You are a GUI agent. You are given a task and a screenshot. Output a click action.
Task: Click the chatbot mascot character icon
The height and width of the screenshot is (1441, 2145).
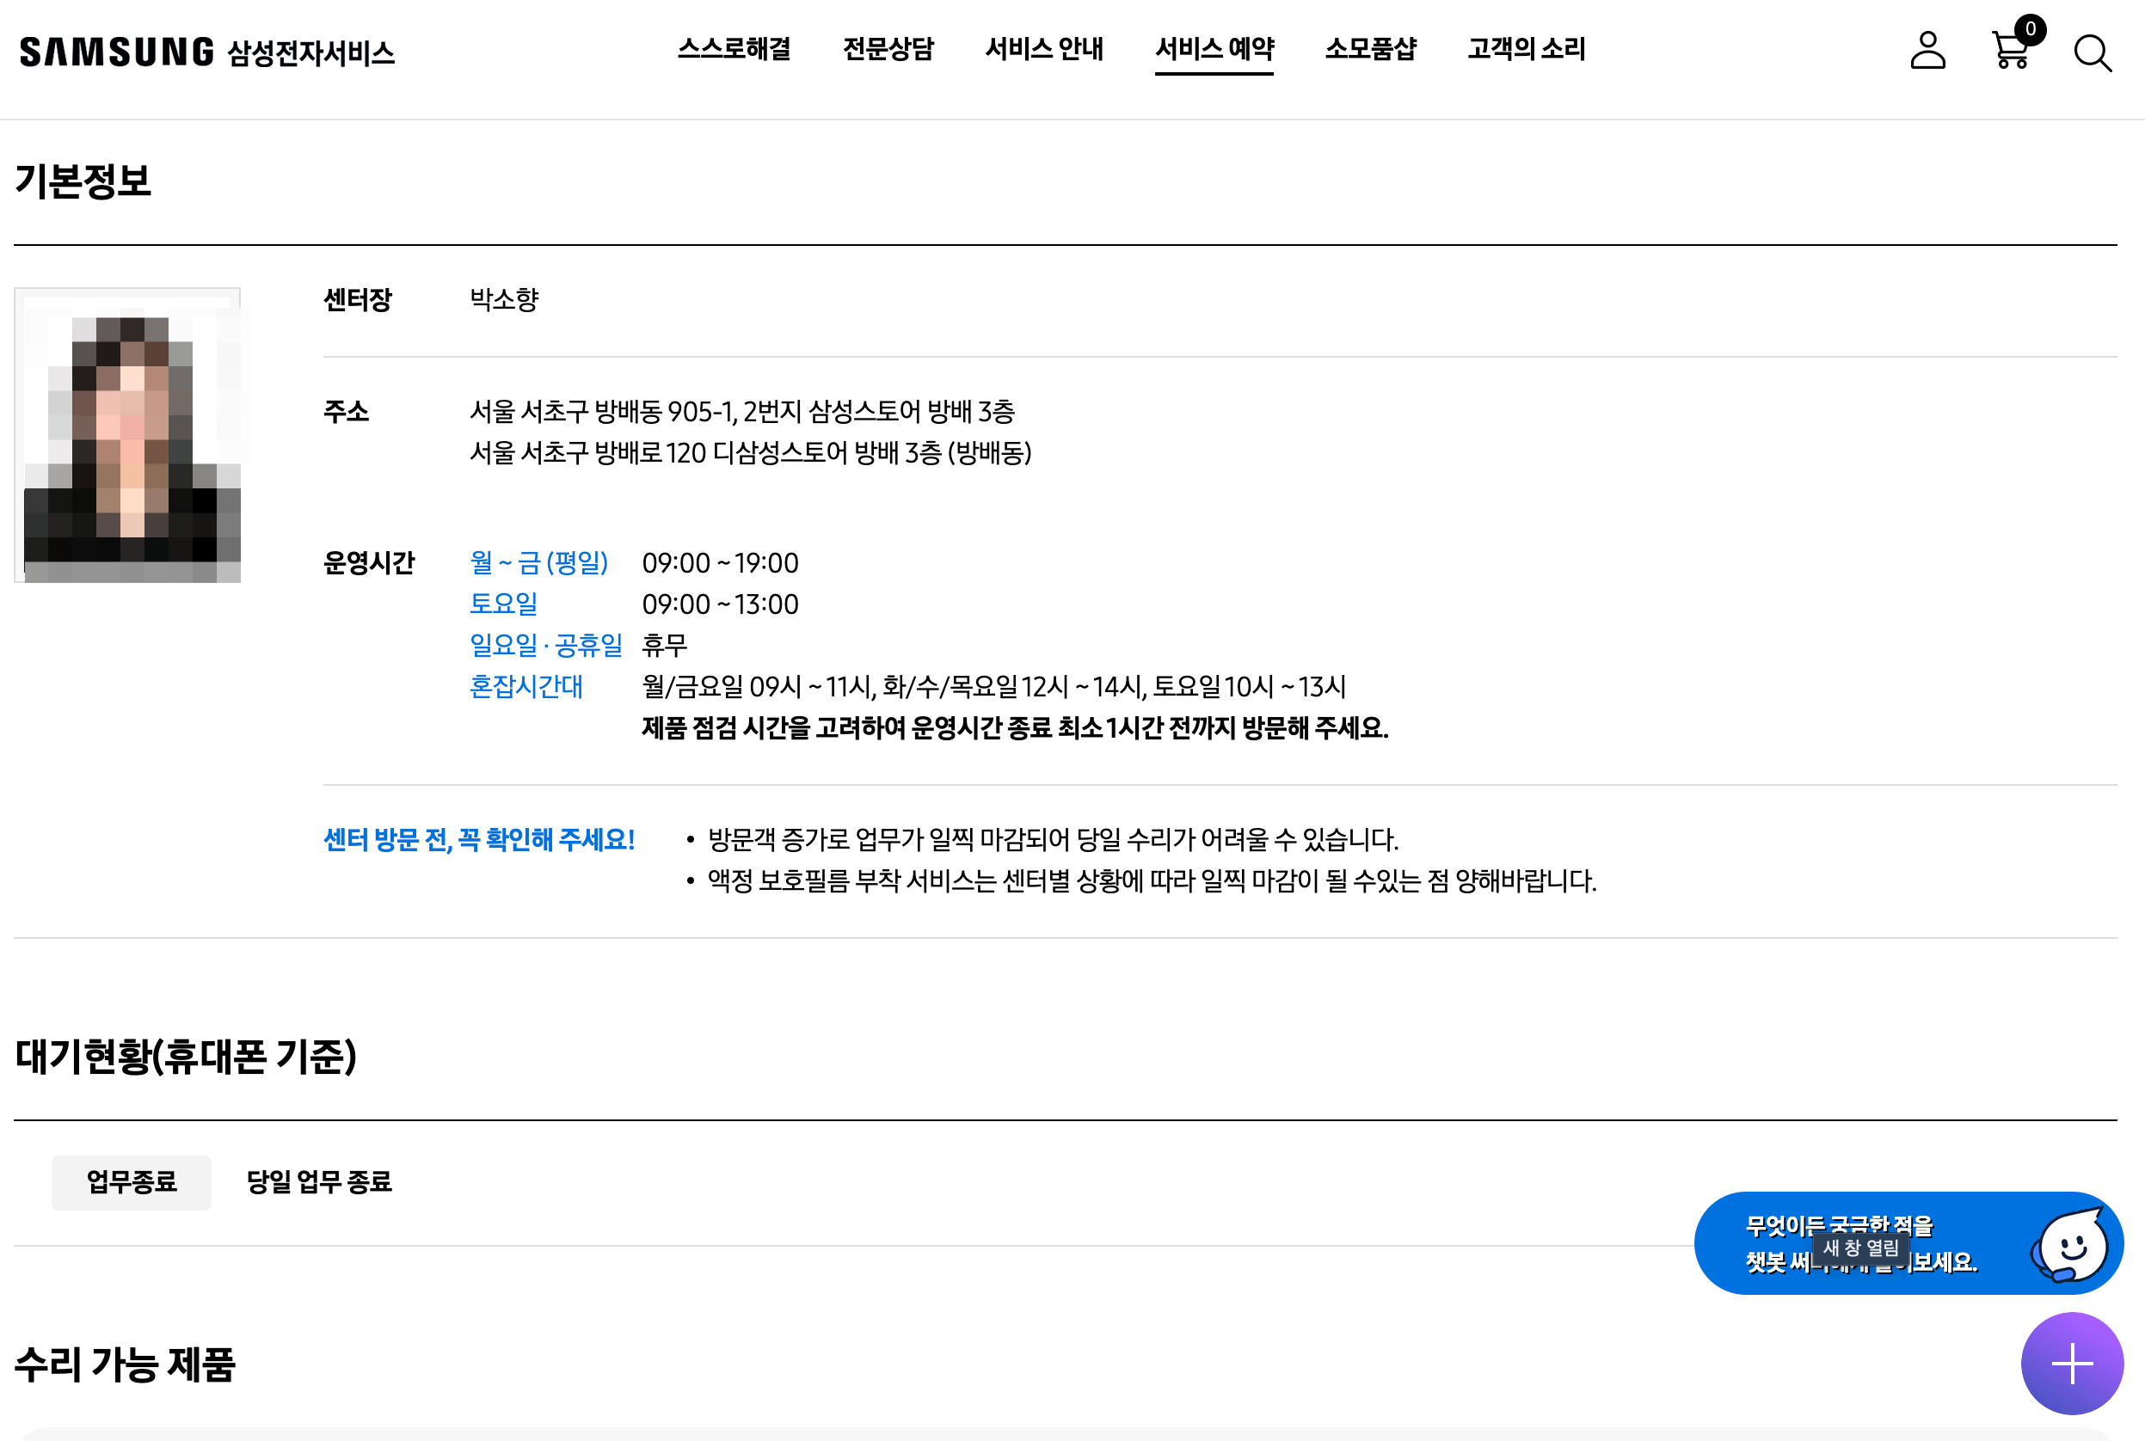(2072, 1247)
